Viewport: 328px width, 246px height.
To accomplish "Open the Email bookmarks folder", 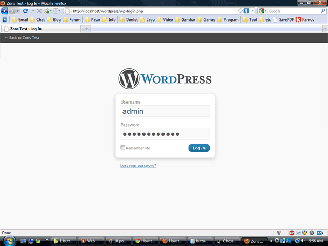I will tap(20, 19).
